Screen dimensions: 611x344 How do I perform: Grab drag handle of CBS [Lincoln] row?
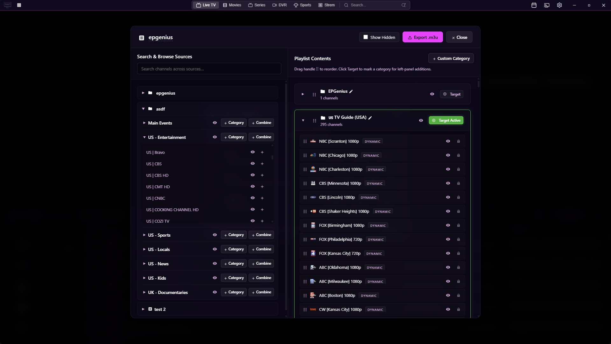[305, 197]
